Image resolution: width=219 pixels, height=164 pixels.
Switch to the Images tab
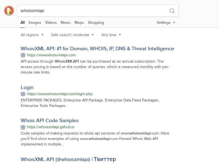pos(35,23)
